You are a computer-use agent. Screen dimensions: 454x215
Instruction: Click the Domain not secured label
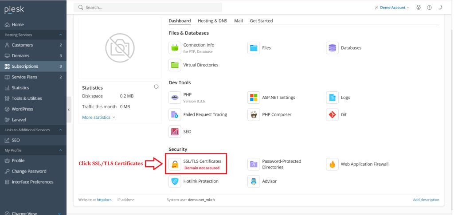pos(202,168)
